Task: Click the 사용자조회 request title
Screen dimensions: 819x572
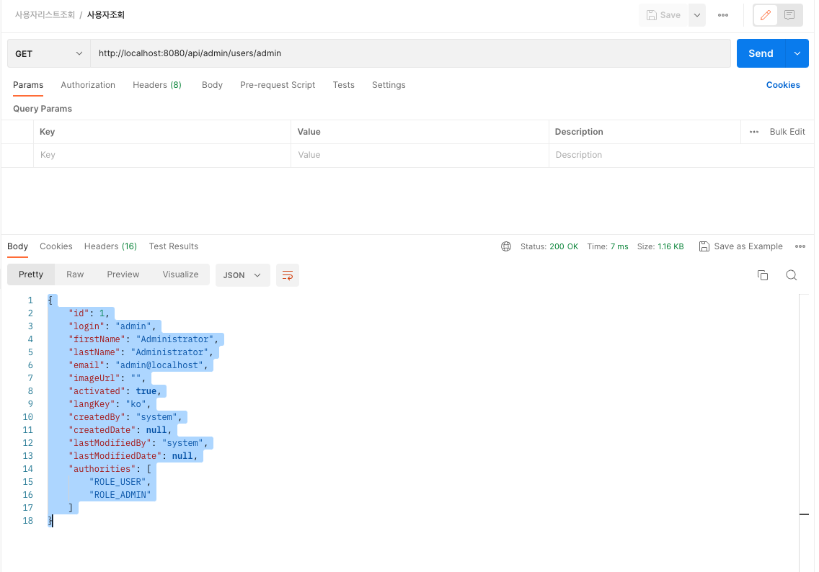Action: click(x=105, y=14)
